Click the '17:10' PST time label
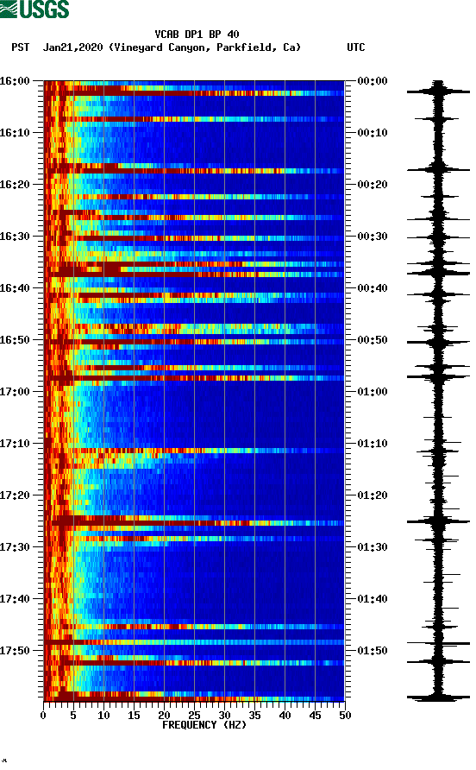 click(15, 444)
